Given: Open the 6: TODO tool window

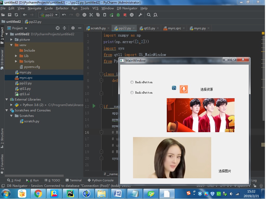Looking at the screenshot, I should pyautogui.click(x=52, y=180).
